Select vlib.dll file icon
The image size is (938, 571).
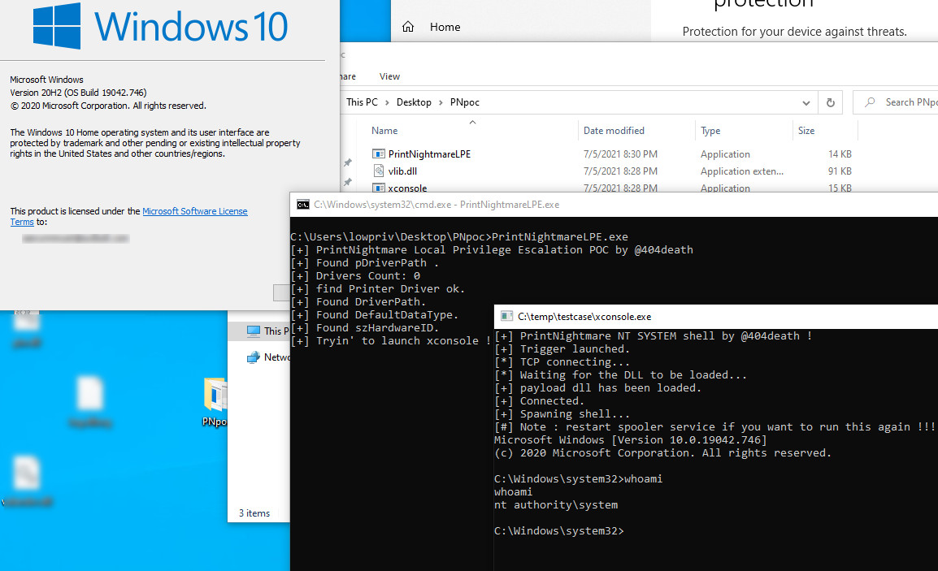tap(378, 171)
